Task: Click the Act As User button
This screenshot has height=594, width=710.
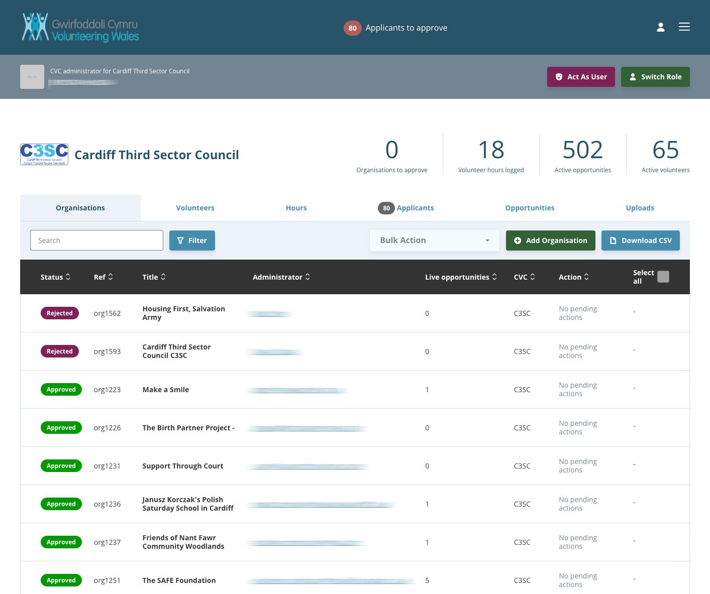Action: point(581,77)
